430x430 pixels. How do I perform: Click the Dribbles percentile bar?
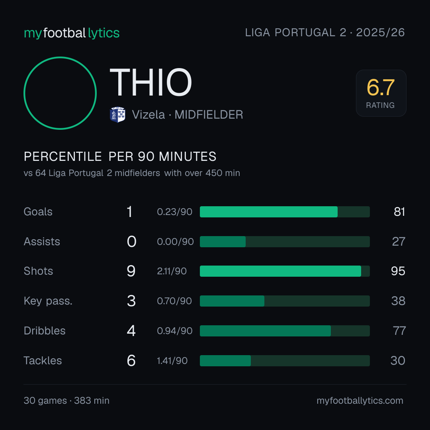click(x=285, y=331)
